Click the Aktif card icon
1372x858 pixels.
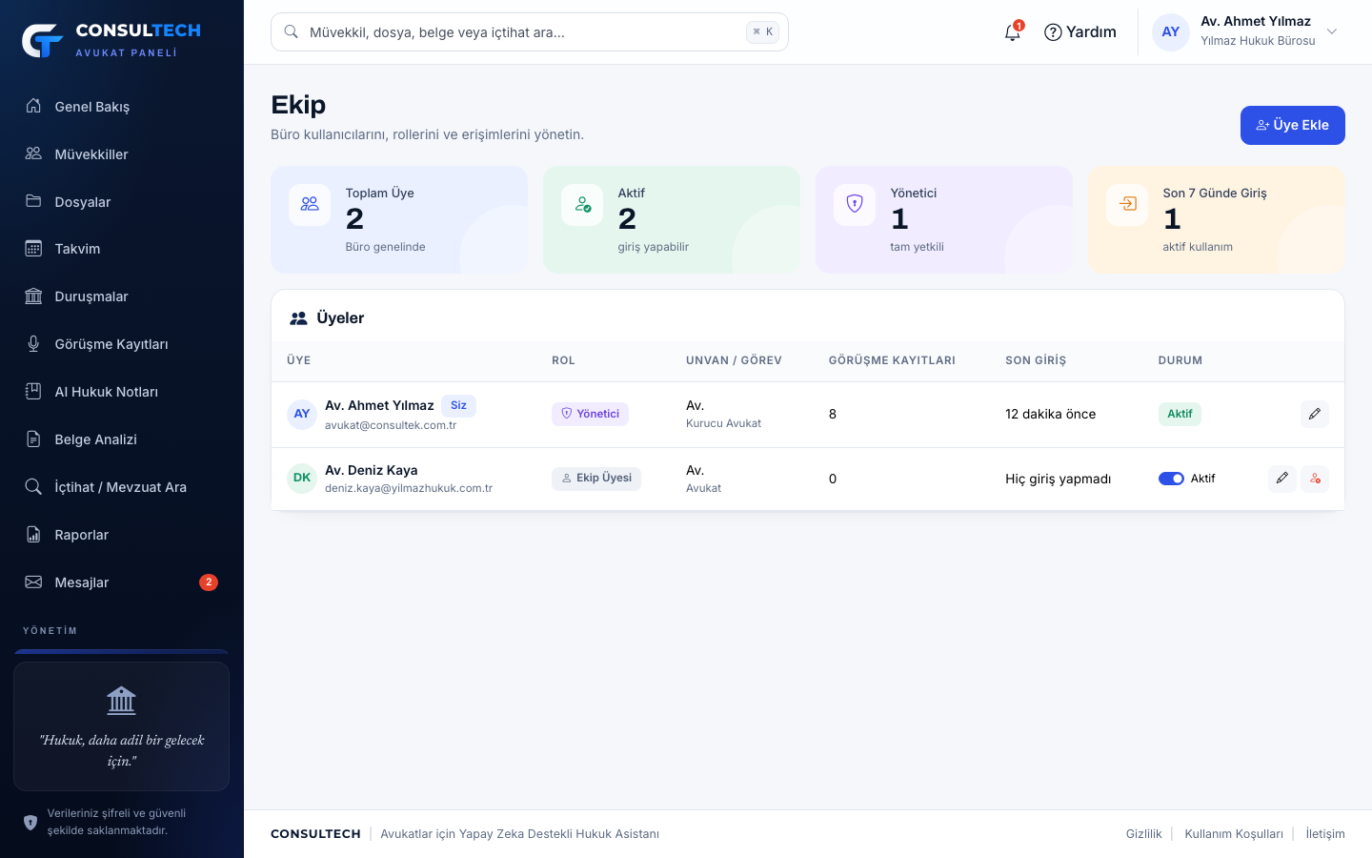pyautogui.click(x=582, y=205)
